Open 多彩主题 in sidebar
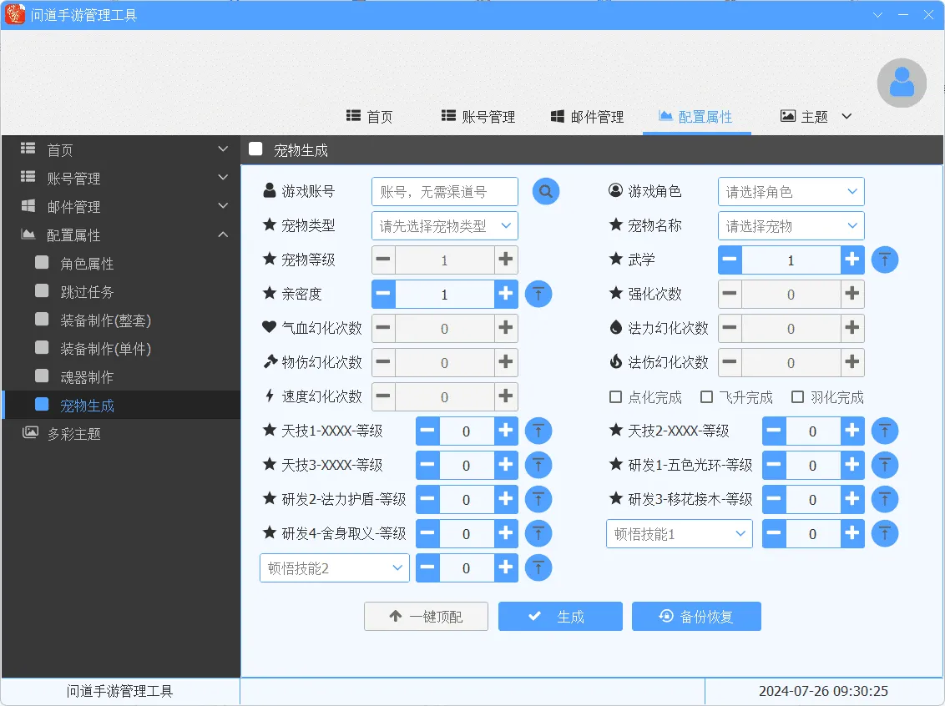The width and height of the screenshot is (945, 706). (x=120, y=434)
